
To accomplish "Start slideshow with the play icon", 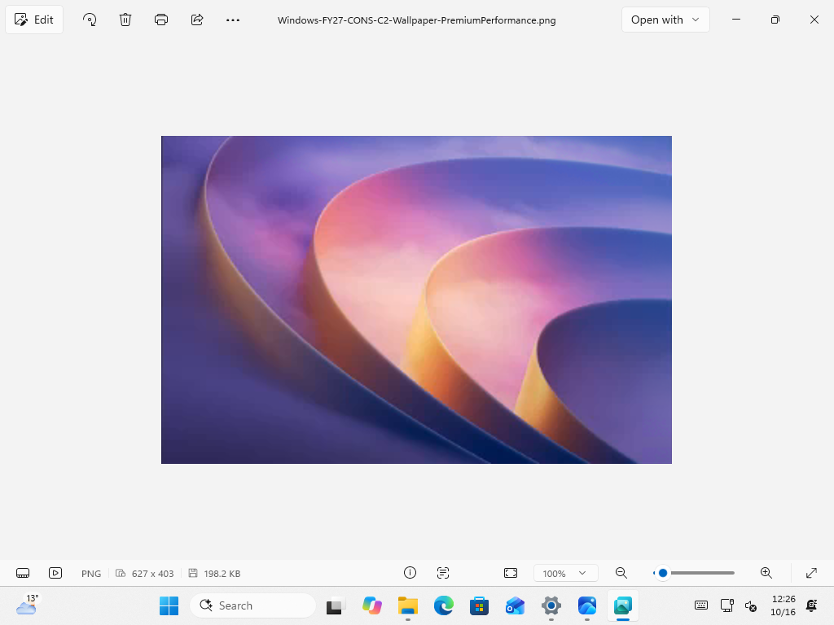I will pos(55,573).
